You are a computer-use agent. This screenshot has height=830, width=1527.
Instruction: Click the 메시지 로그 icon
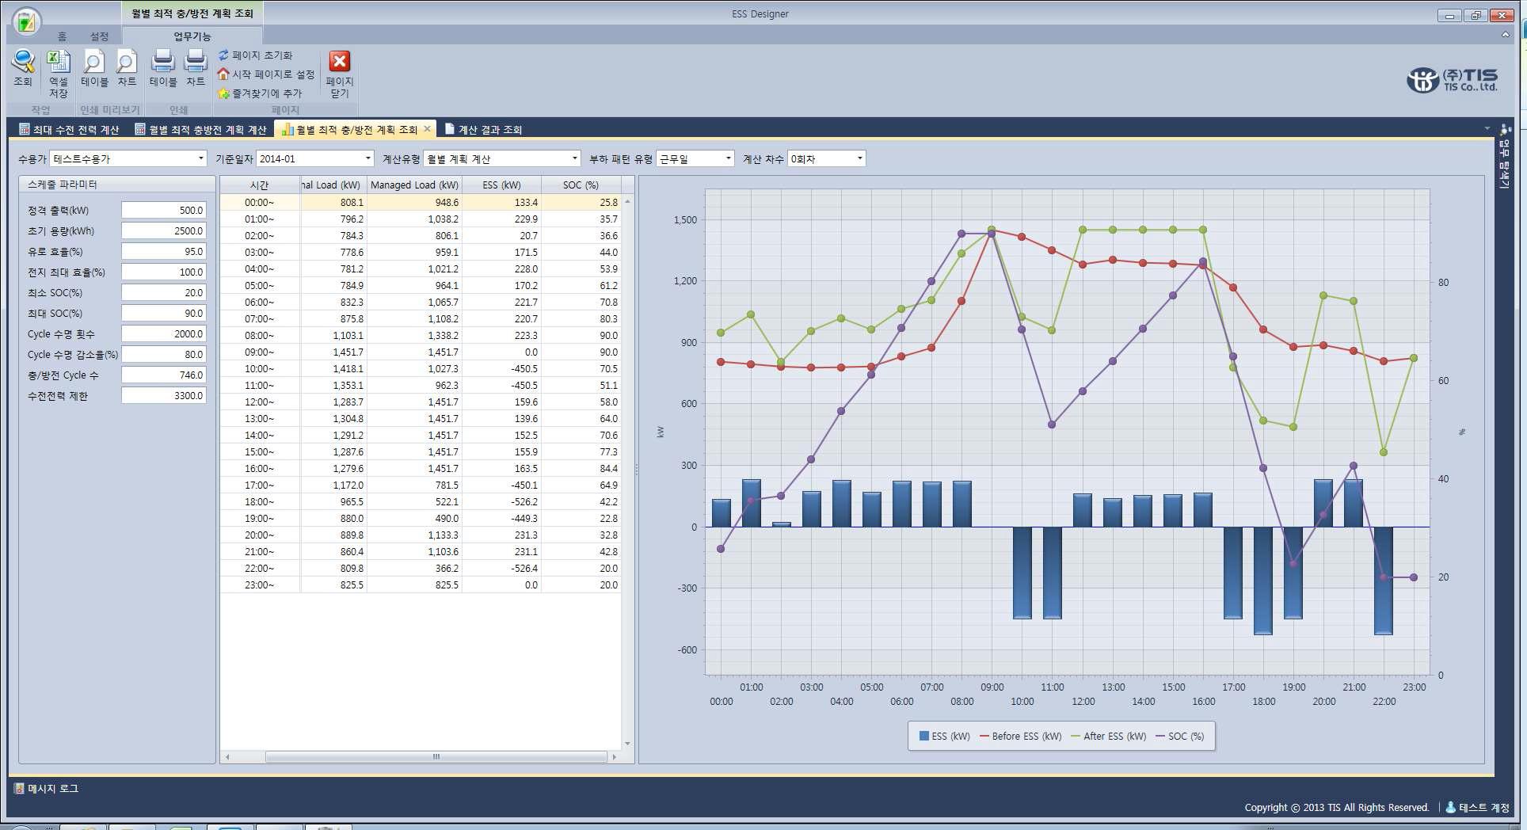[x=19, y=788]
